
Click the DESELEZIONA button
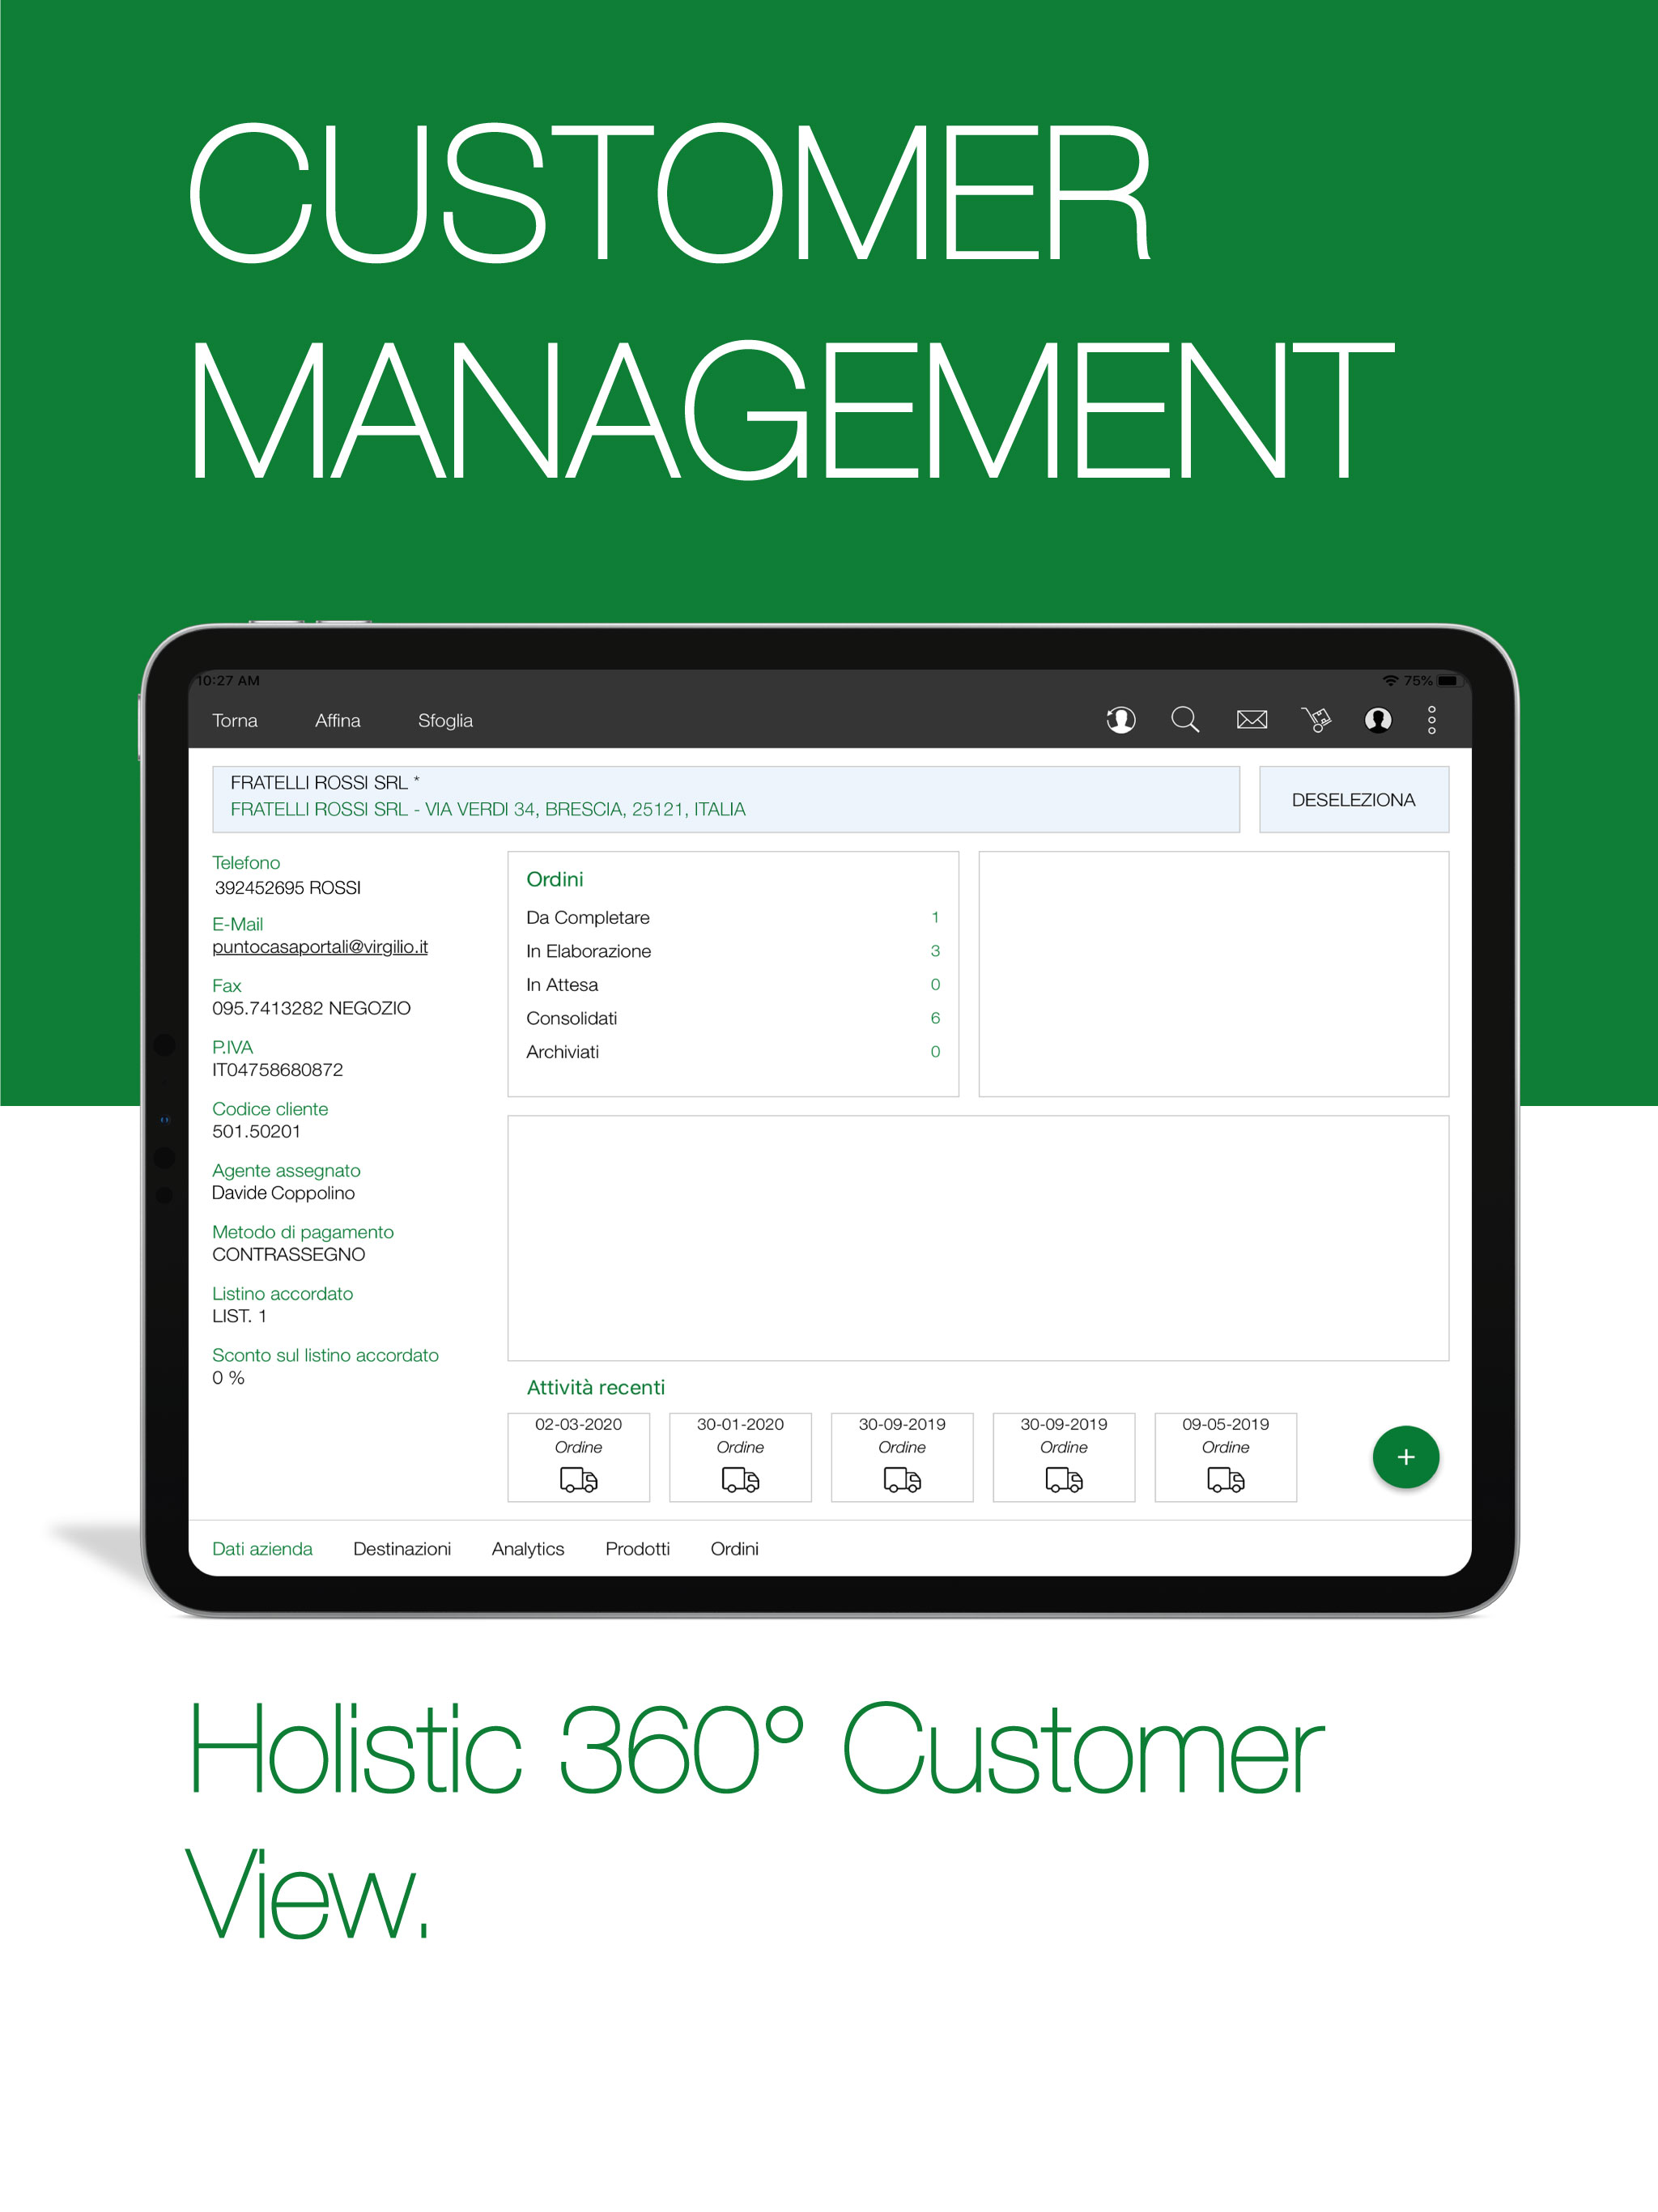tap(1353, 799)
